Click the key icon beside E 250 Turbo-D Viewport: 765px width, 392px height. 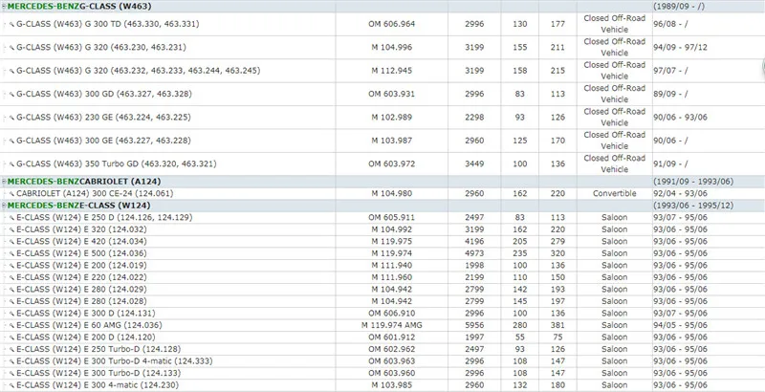(11, 349)
